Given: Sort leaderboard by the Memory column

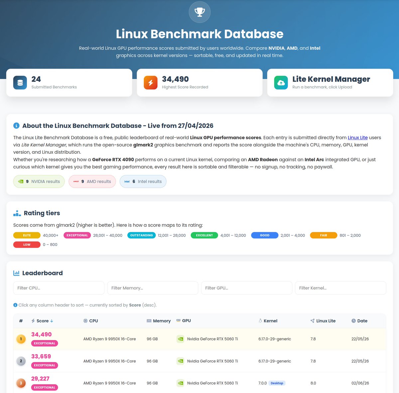Looking at the screenshot, I should 159,321.
